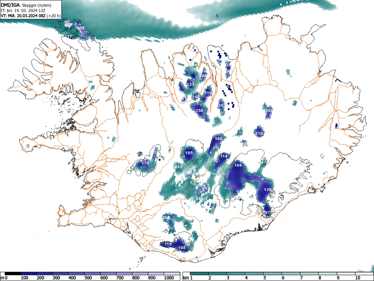Pick the pale lavender swatch after 1000 m
374x281 pixels.
tap(172, 274)
